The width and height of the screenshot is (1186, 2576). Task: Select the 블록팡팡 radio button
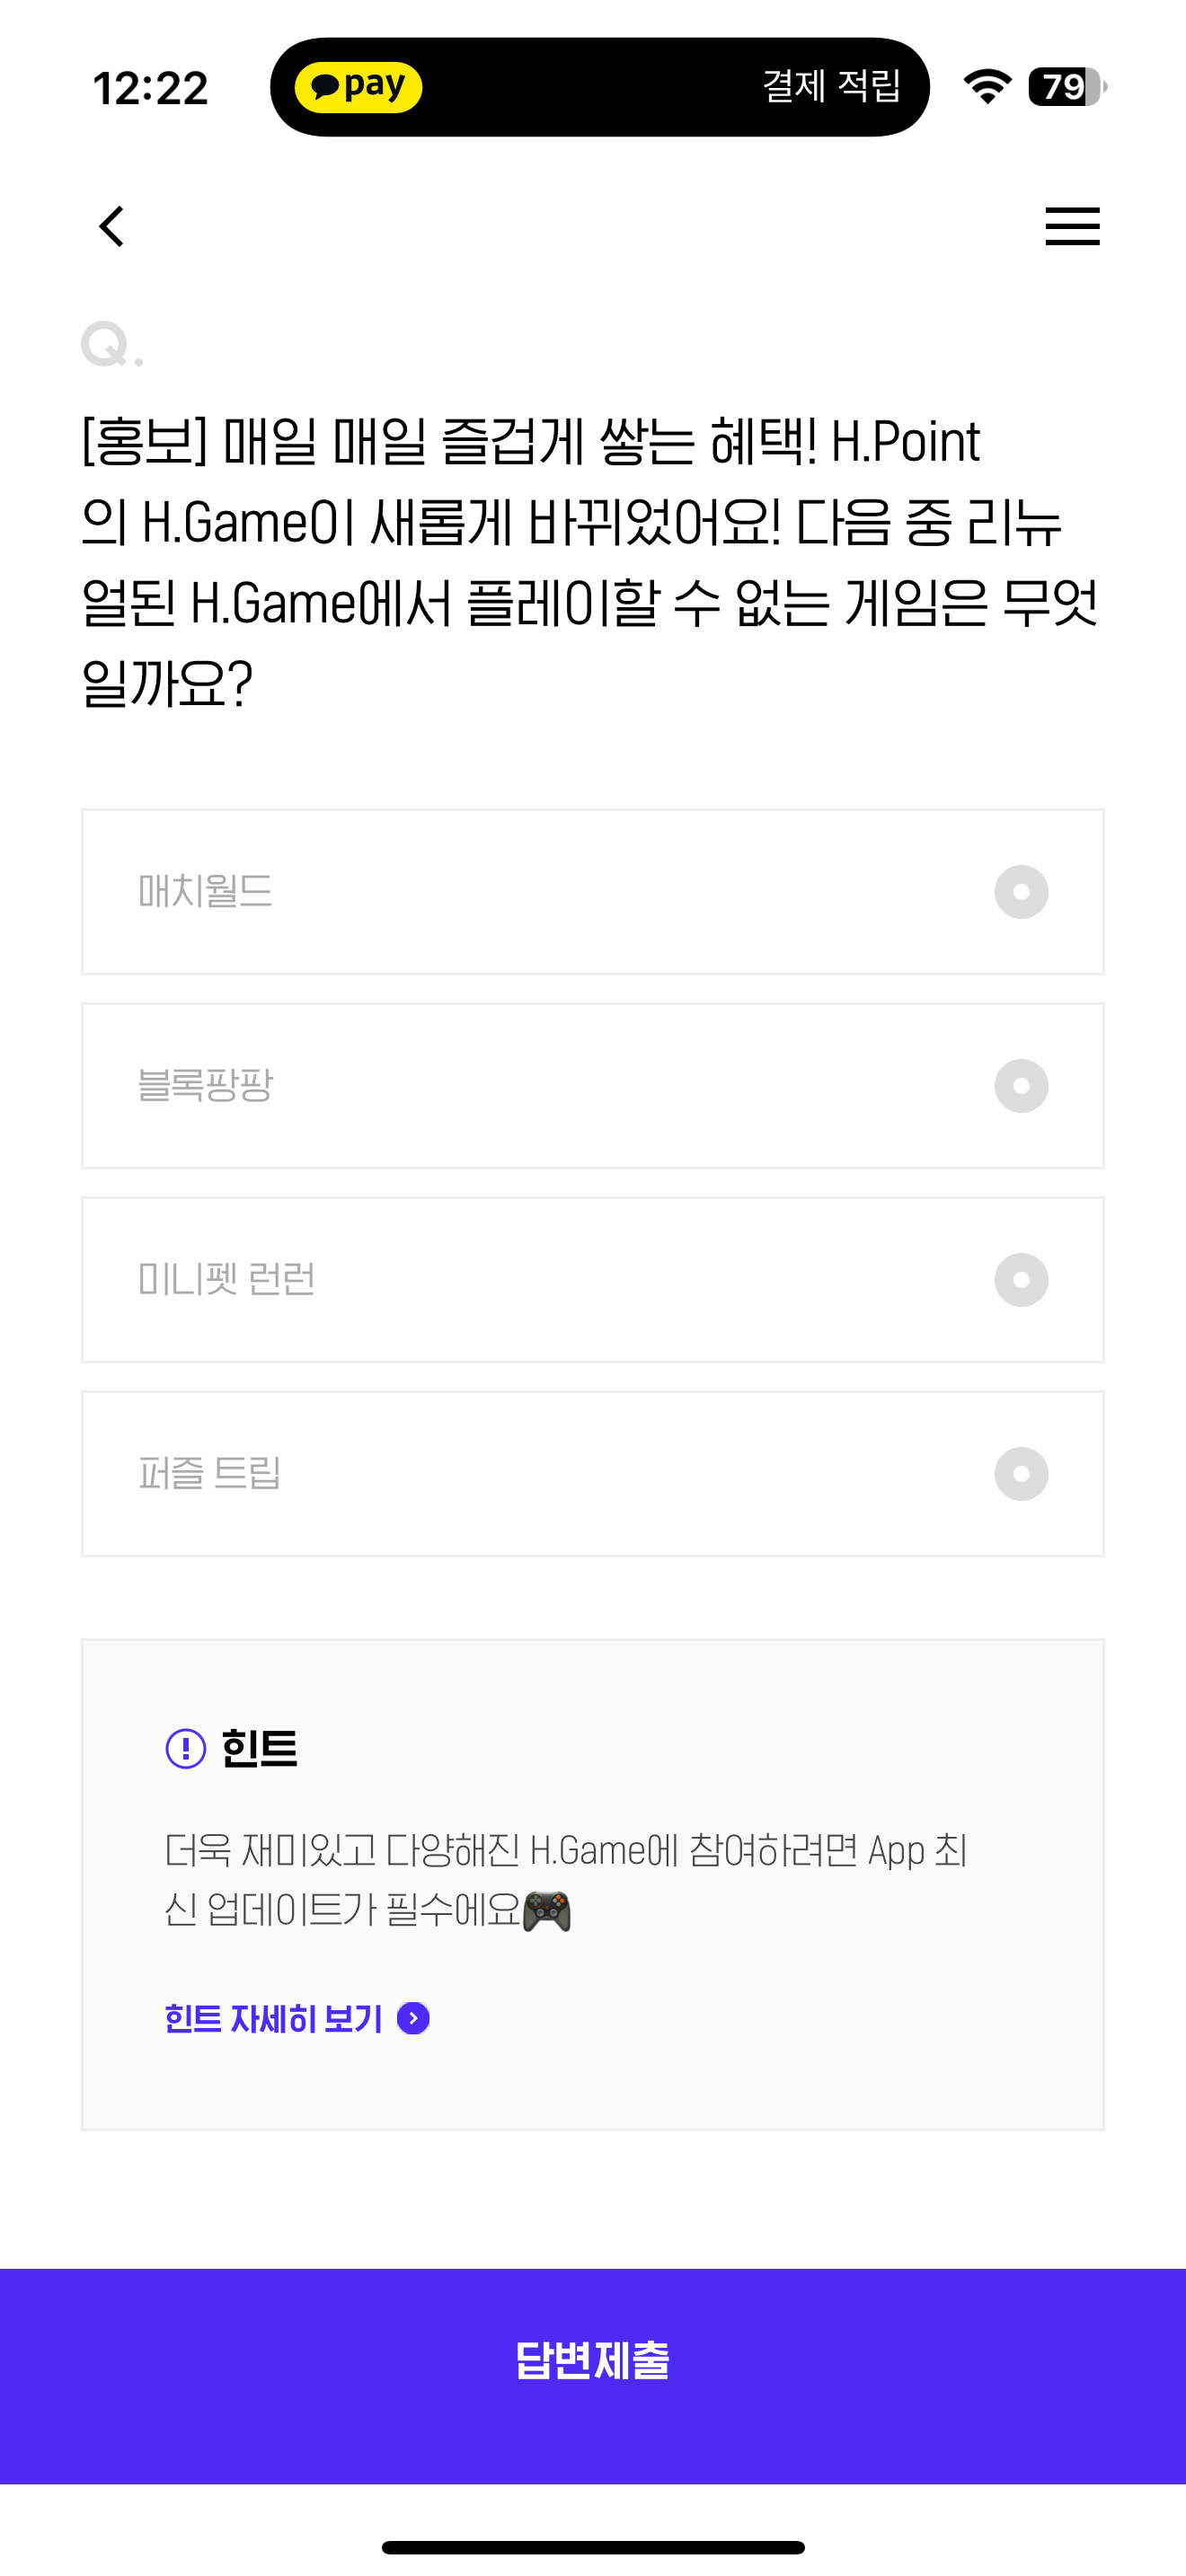[x=1021, y=1086]
